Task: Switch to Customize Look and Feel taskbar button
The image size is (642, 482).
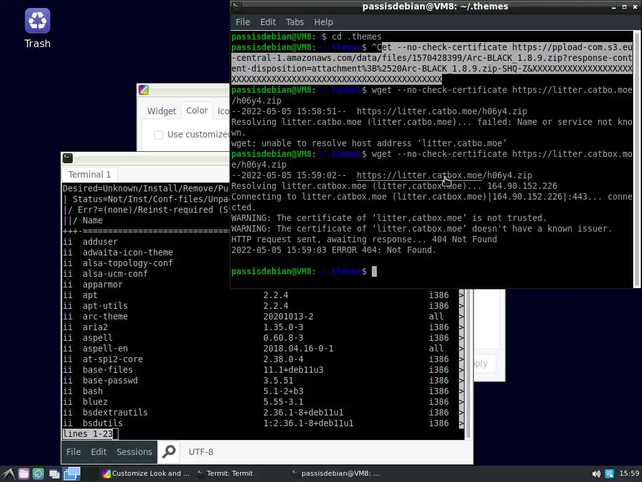Action: [x=146, y=473]
